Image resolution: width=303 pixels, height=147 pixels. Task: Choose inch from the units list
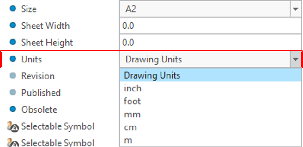point(133,89)
